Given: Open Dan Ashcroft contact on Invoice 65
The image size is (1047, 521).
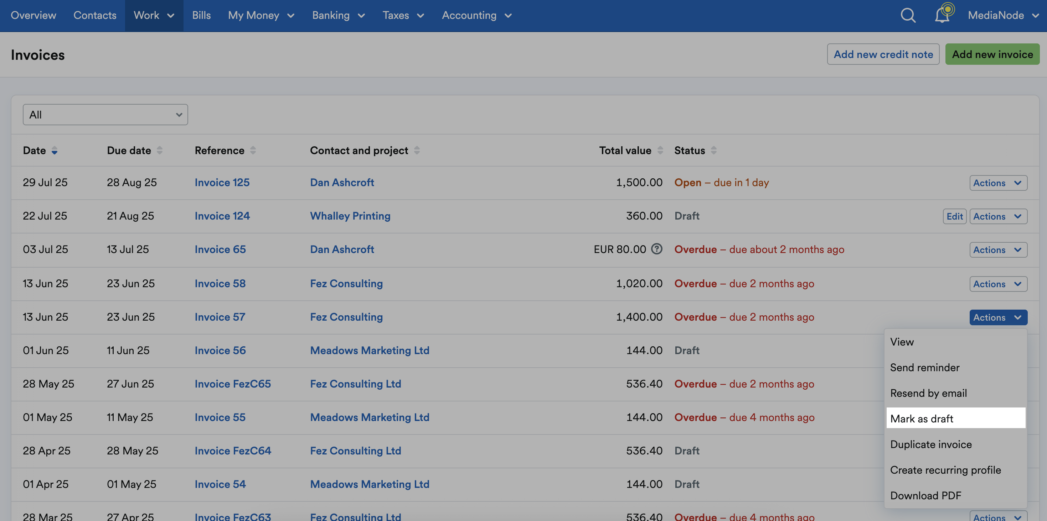Looking at the screenshot, I should 342,249.
